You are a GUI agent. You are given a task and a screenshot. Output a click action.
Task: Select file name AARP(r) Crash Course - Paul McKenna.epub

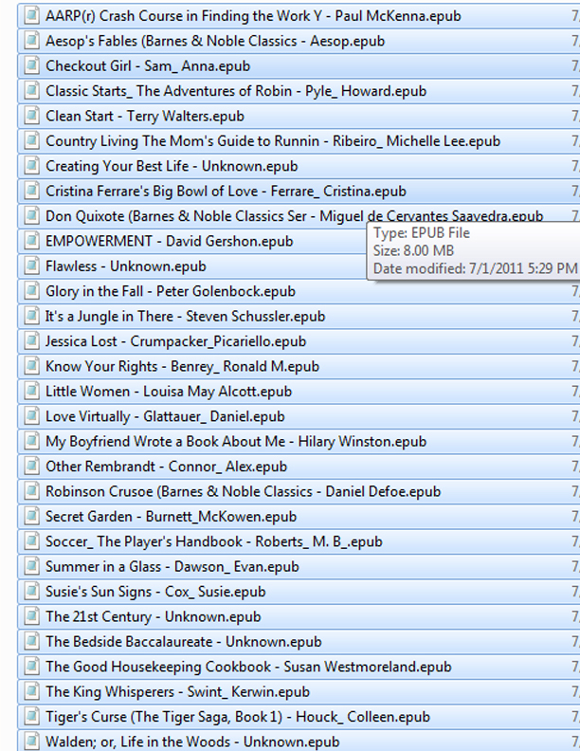tap(253, 16)
